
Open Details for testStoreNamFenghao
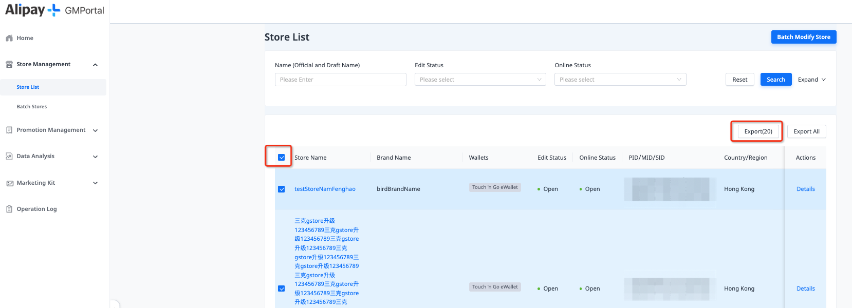click(805, 189)
